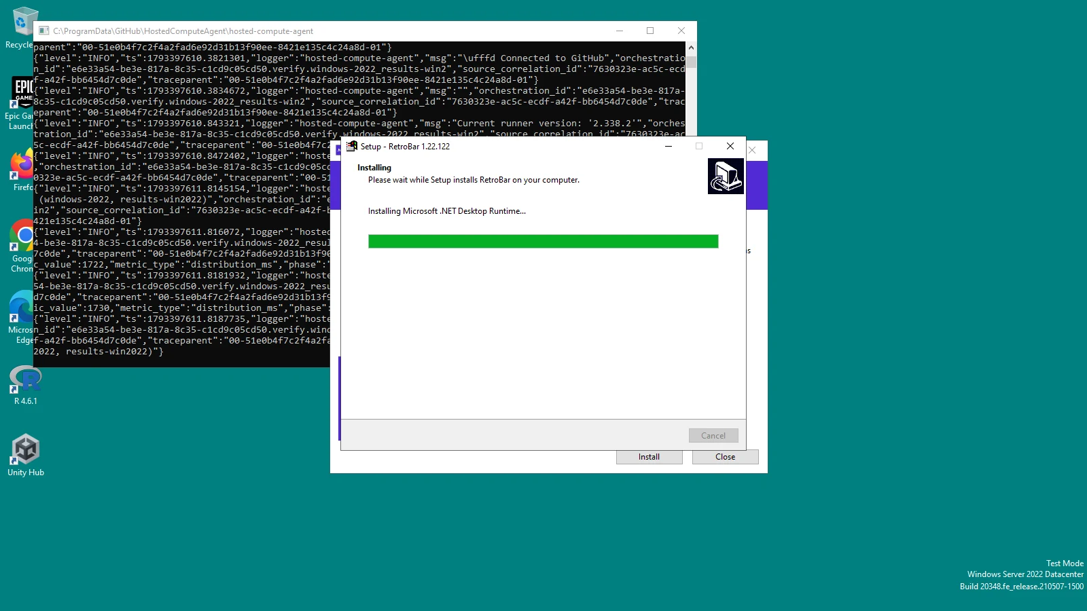
Task: Open the Epic Games Launcher desktop icon
Action: [20, 103]
